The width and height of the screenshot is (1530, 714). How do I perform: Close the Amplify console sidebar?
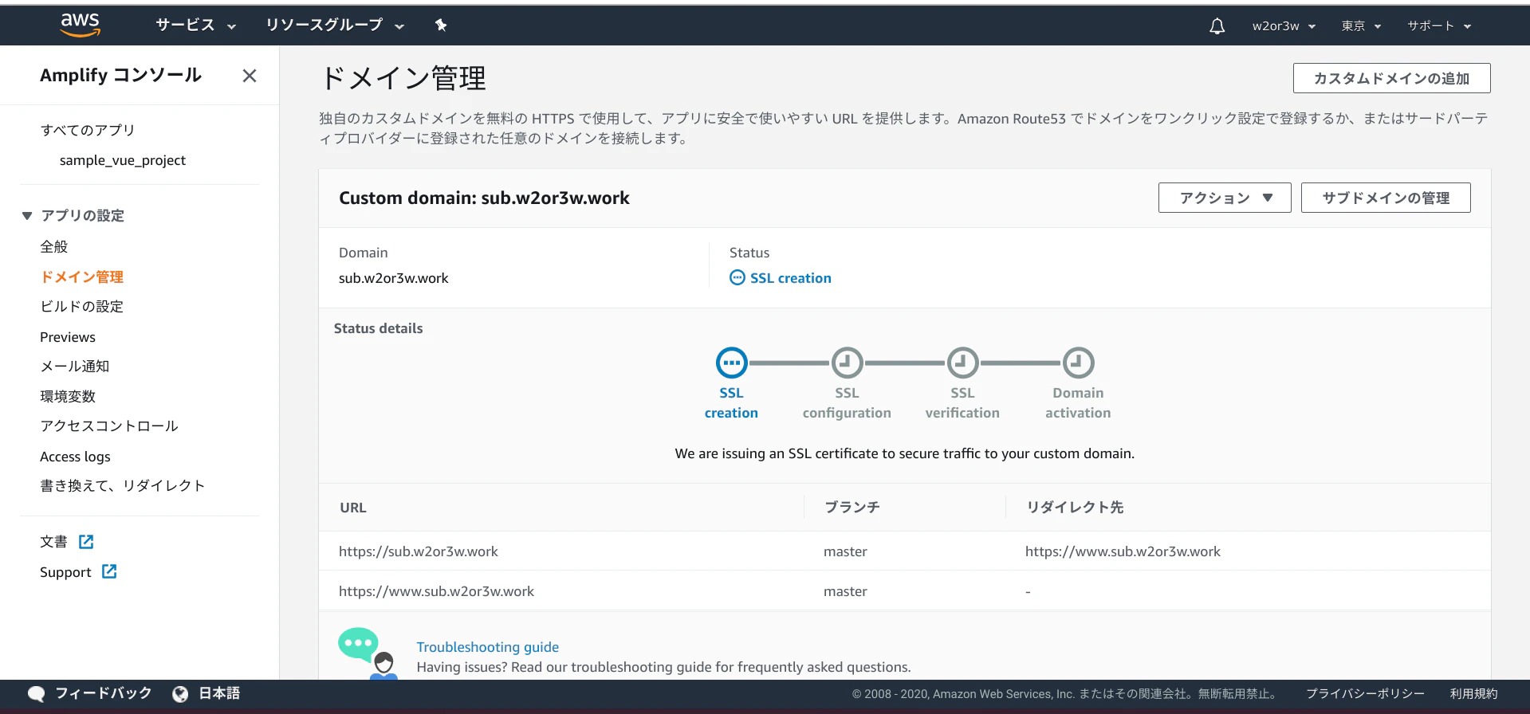[250, 76]
